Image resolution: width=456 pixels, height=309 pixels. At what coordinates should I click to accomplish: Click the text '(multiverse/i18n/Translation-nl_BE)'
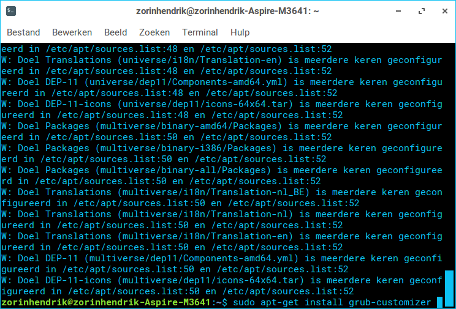tap(214, 192)
